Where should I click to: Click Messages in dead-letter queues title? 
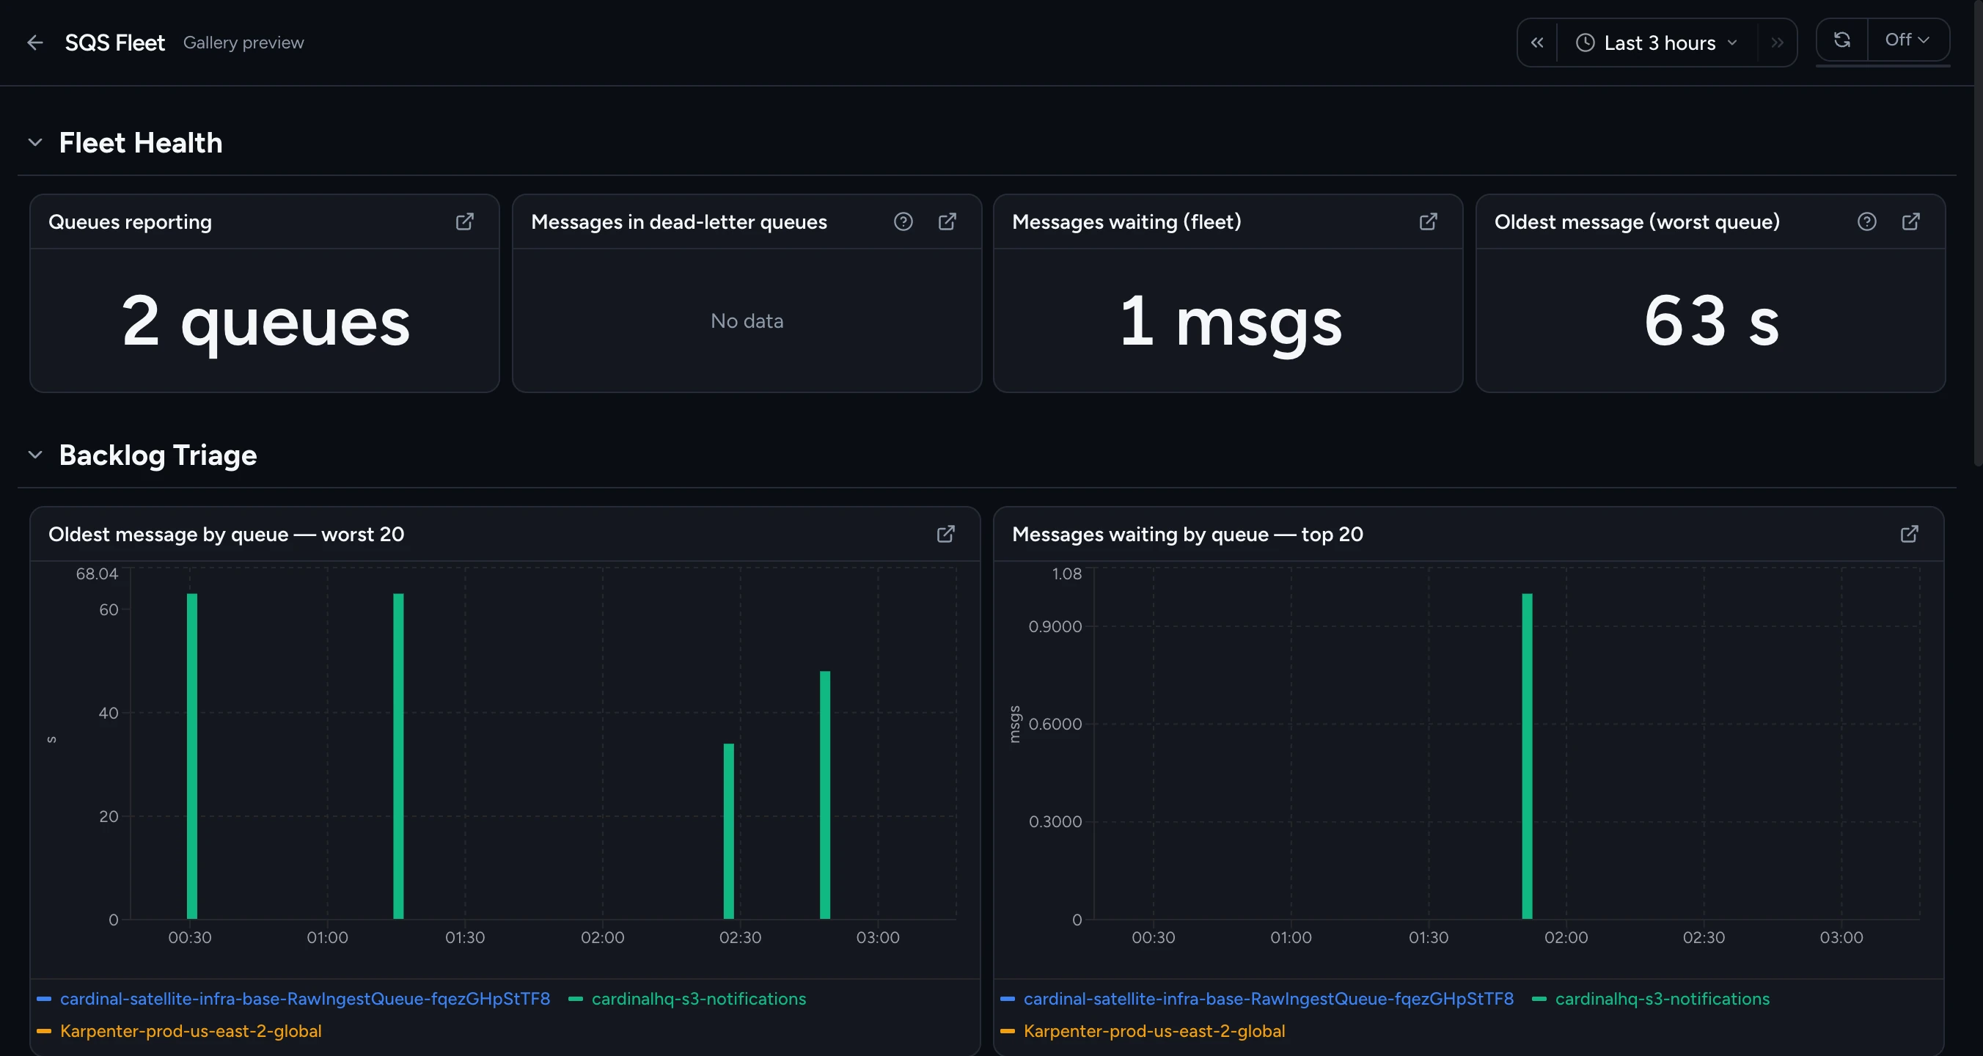point(679,221)
